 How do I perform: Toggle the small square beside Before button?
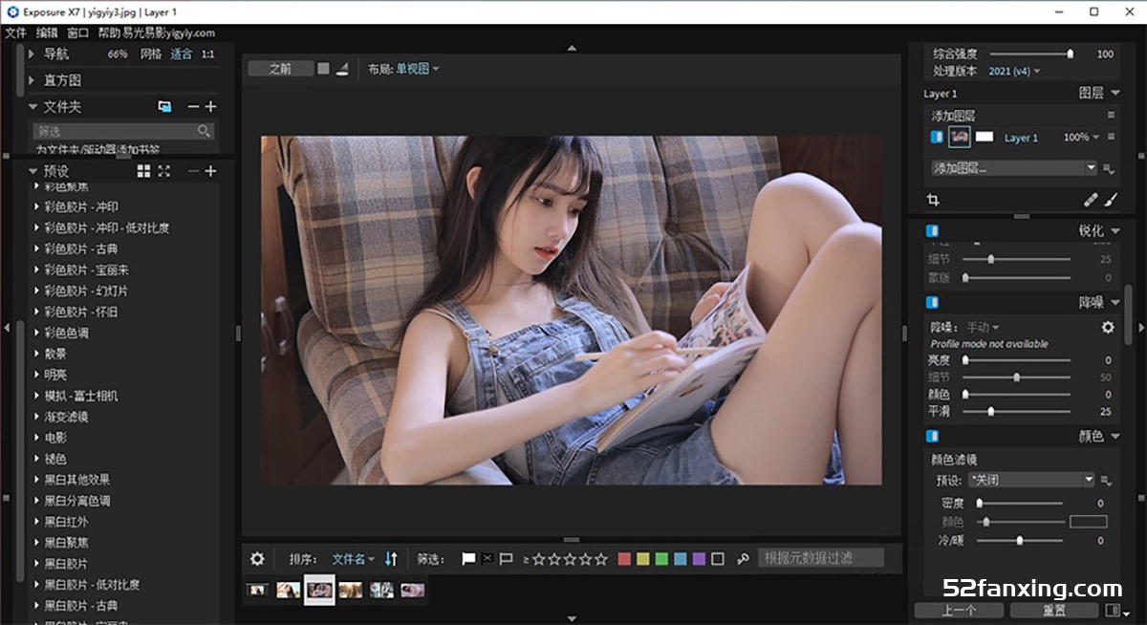[x=324, y=69]
